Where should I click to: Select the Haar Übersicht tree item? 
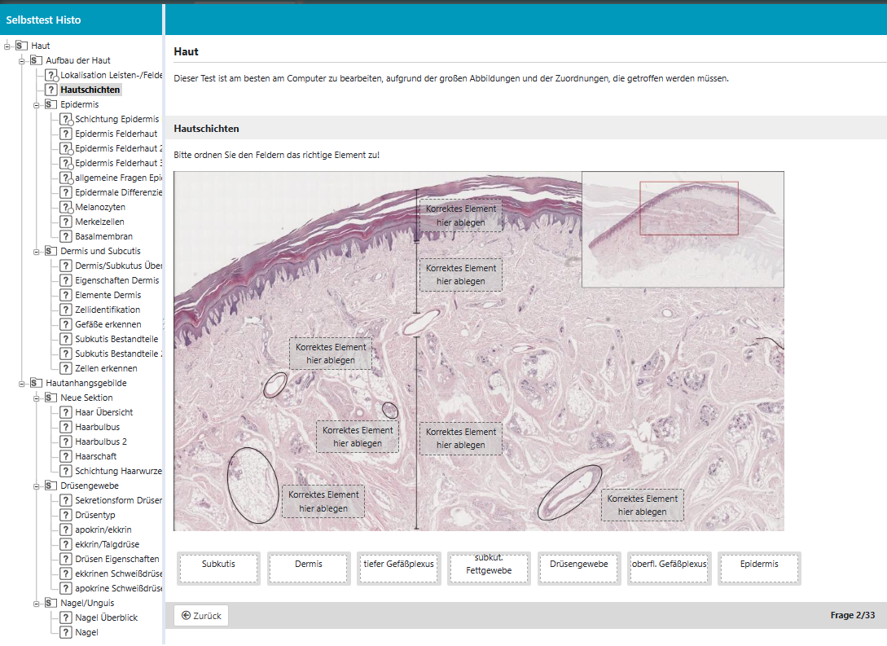tap(103, 412)
